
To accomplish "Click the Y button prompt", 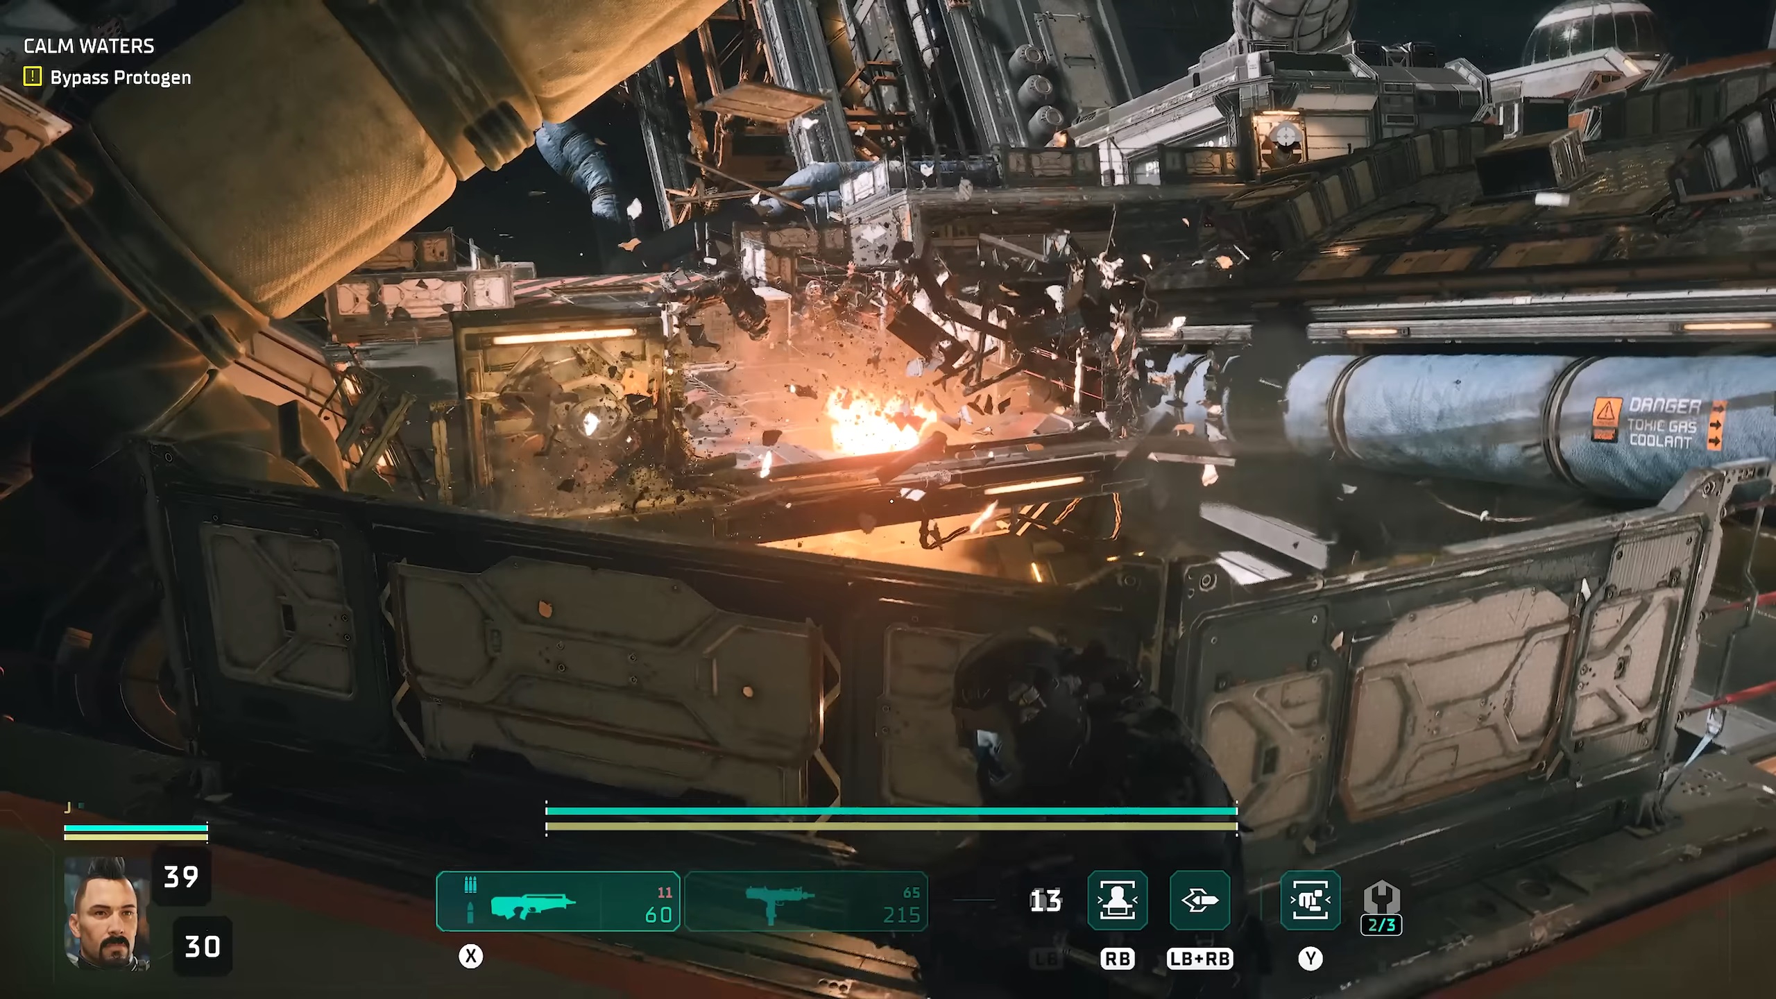I will click(1310, 959).
